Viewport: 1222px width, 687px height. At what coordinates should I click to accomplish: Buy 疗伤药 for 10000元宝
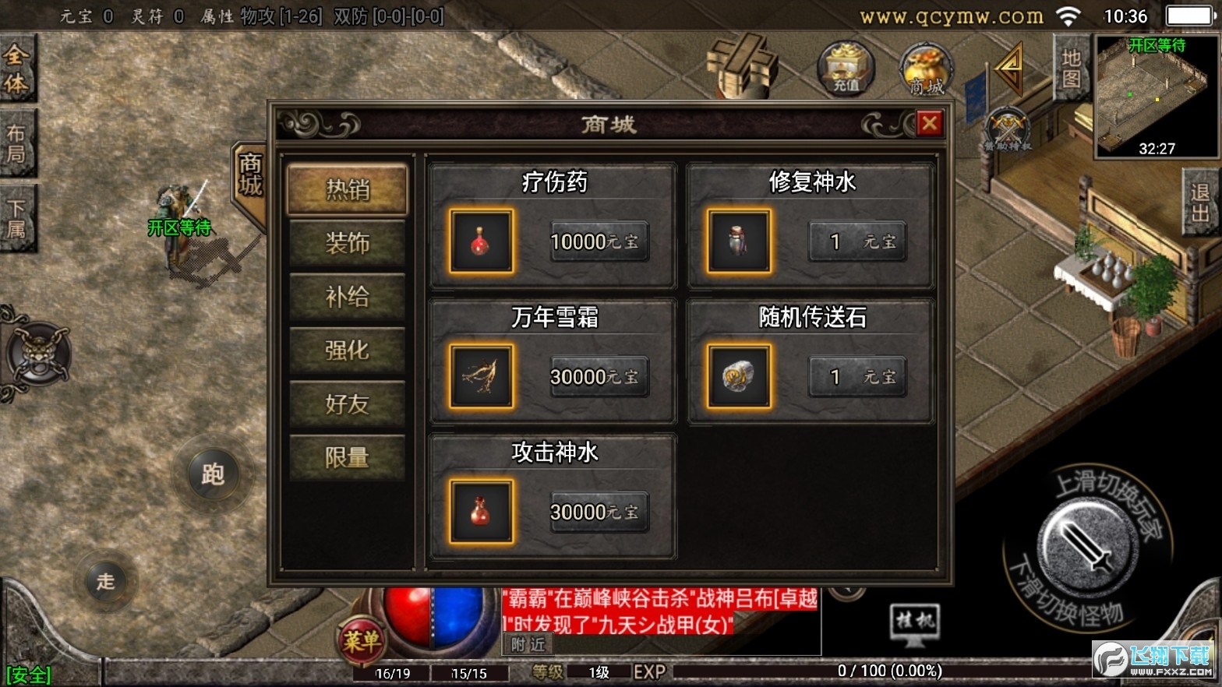point(599,241)
